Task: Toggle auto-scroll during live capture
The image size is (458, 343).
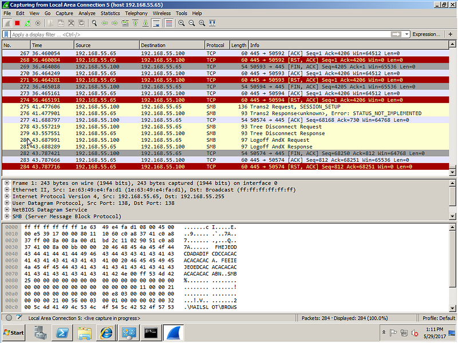Action: (x=156, y=23)
